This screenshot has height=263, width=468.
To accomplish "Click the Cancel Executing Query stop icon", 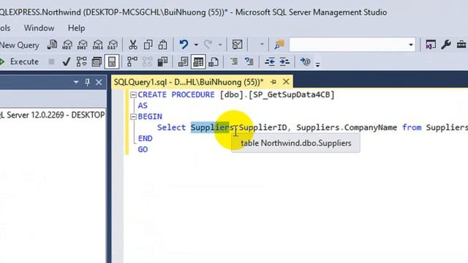I will 51,61.
